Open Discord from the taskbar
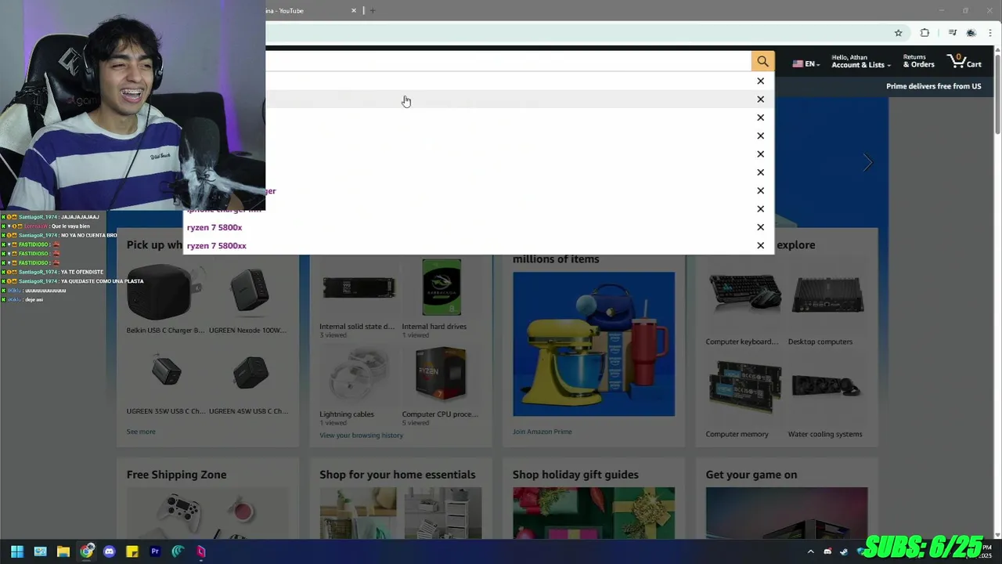 [109, 551]
